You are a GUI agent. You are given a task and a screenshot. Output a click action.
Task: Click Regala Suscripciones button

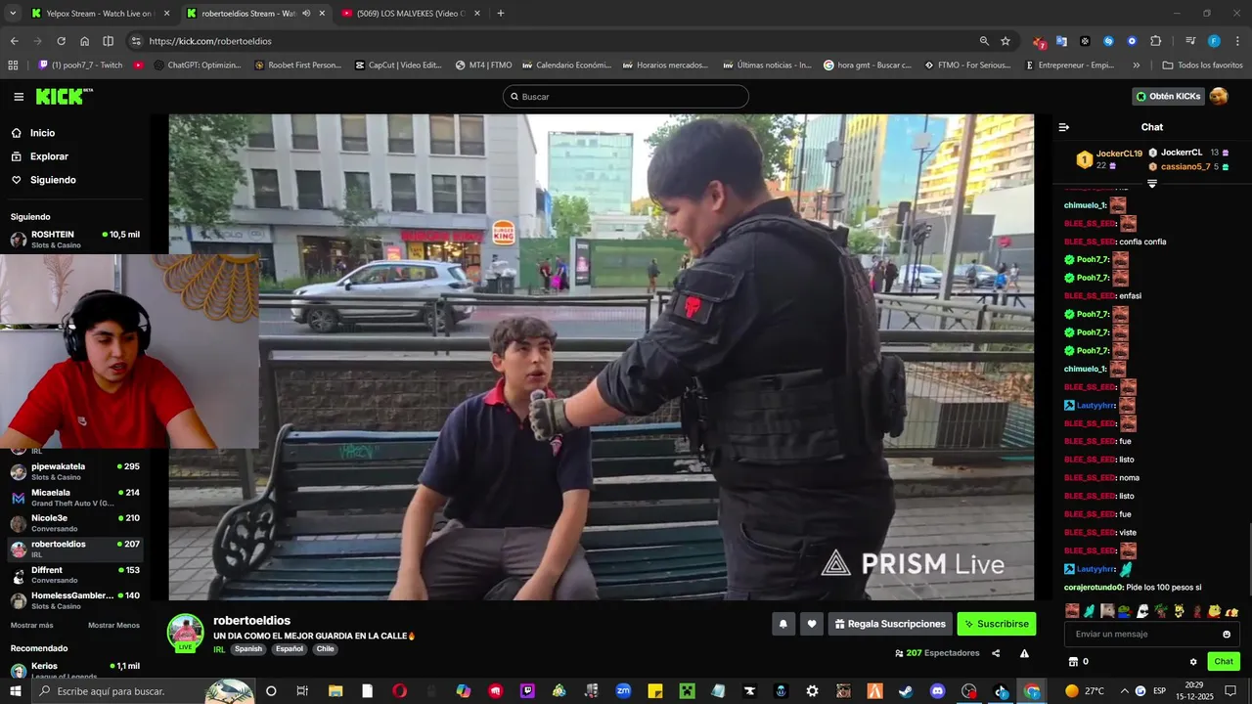pyautogui.click(x=889, y=624)
